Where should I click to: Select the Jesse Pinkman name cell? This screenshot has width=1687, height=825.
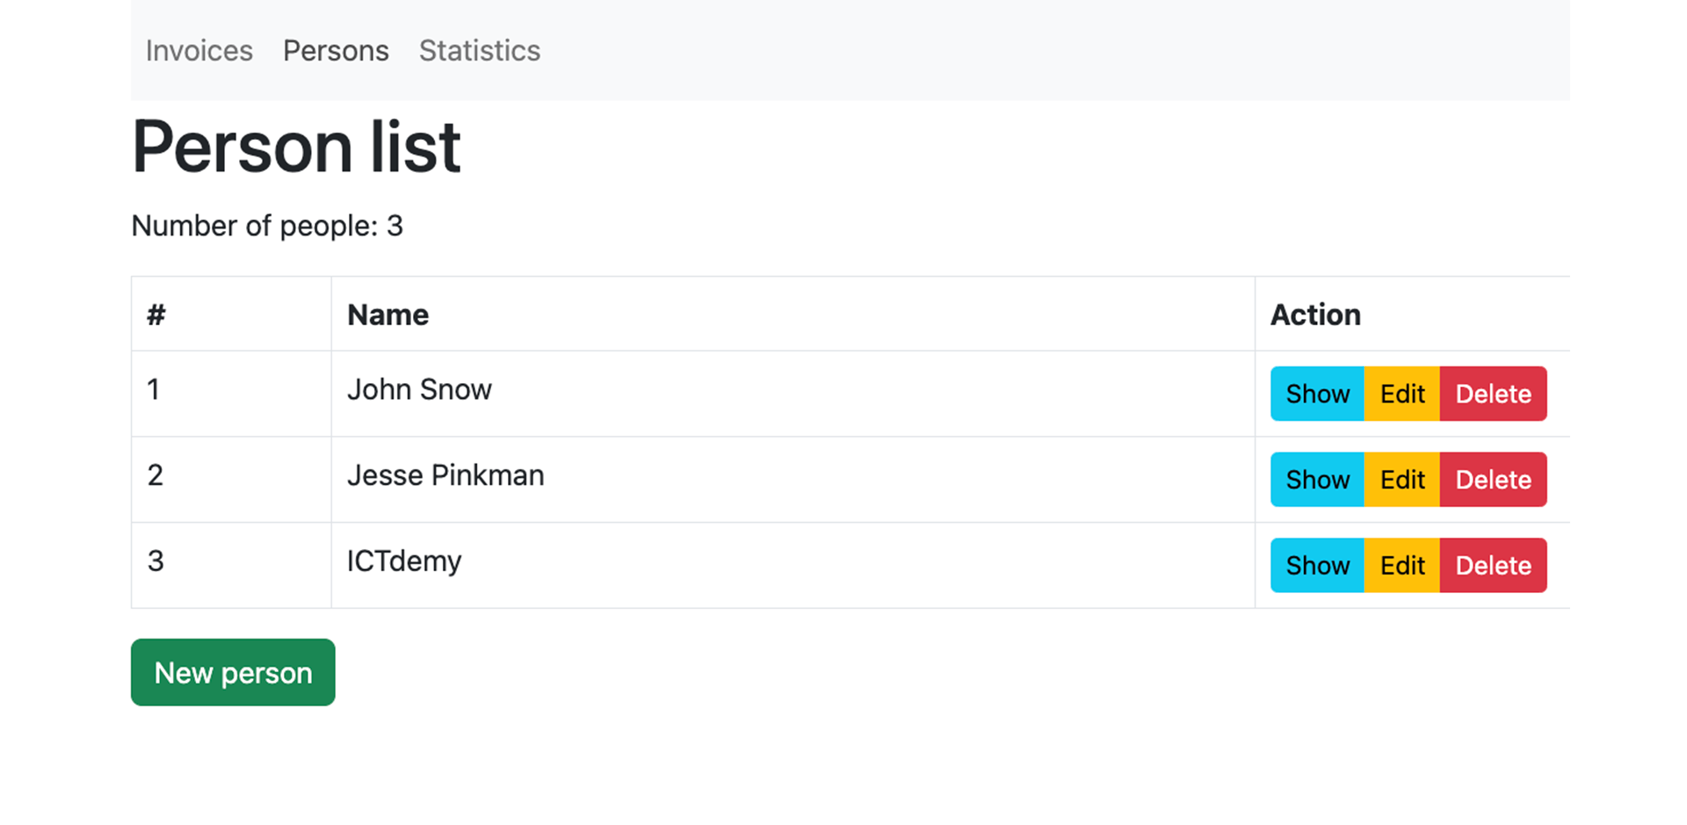pos(445,475)
